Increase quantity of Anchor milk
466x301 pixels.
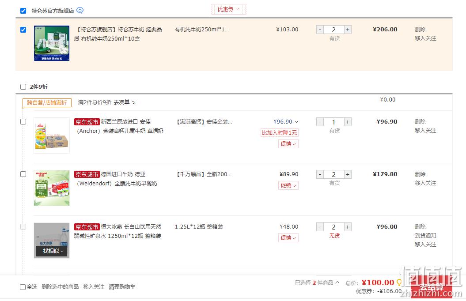348,122
